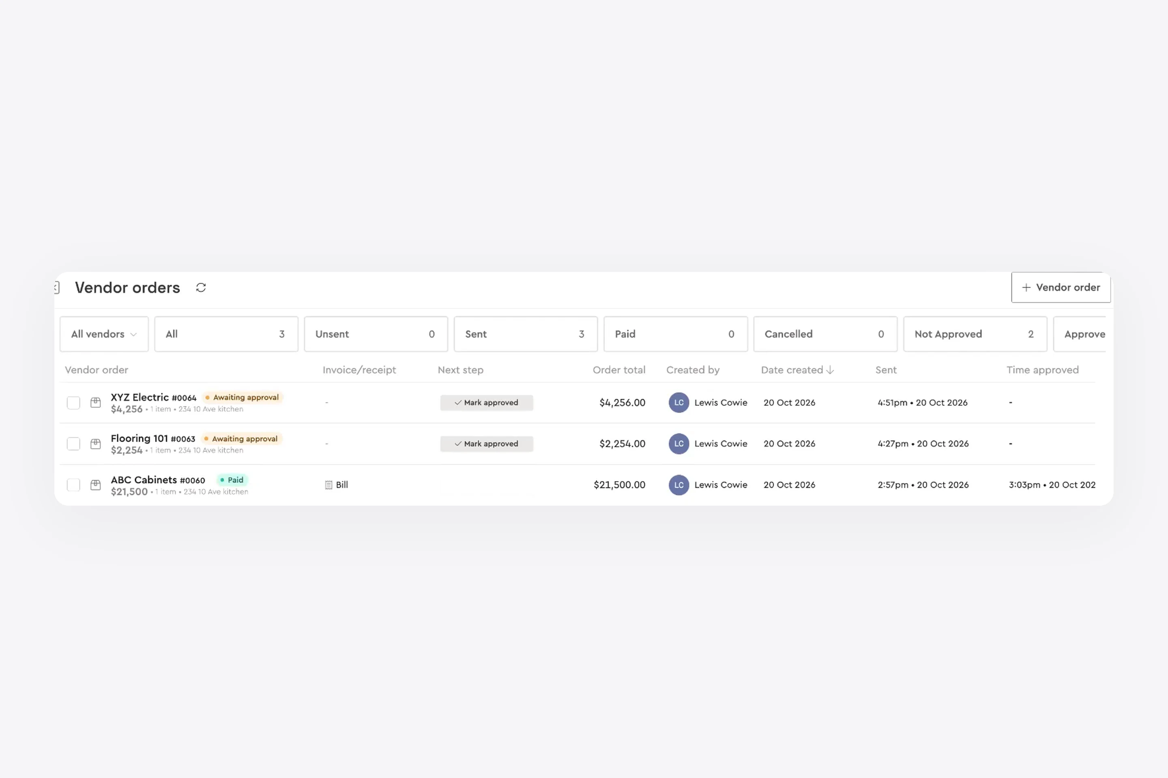1168x778 pixels.
Task: Open the XYZ Electric #0064 order
Action: click(153, 398)
